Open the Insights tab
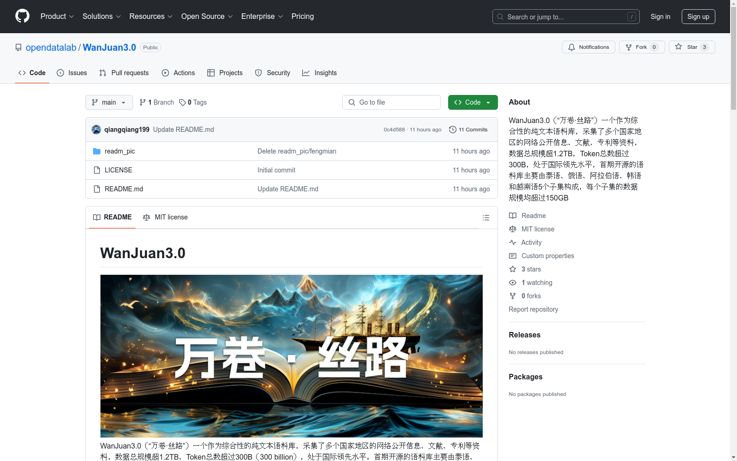The height and width of the screenshot is (461, 737). coord(319,73)
